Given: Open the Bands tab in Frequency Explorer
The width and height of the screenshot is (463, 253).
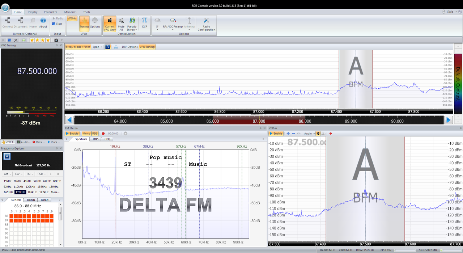Looking at the screenshot, I should [x=31, y=200].
